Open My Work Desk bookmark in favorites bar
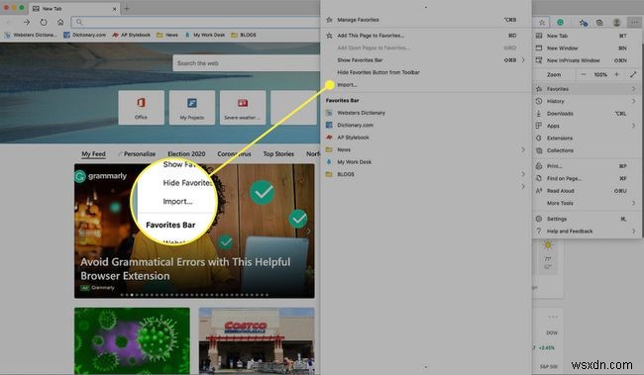This screenshot has height=375, width=644. pos(205,35)
